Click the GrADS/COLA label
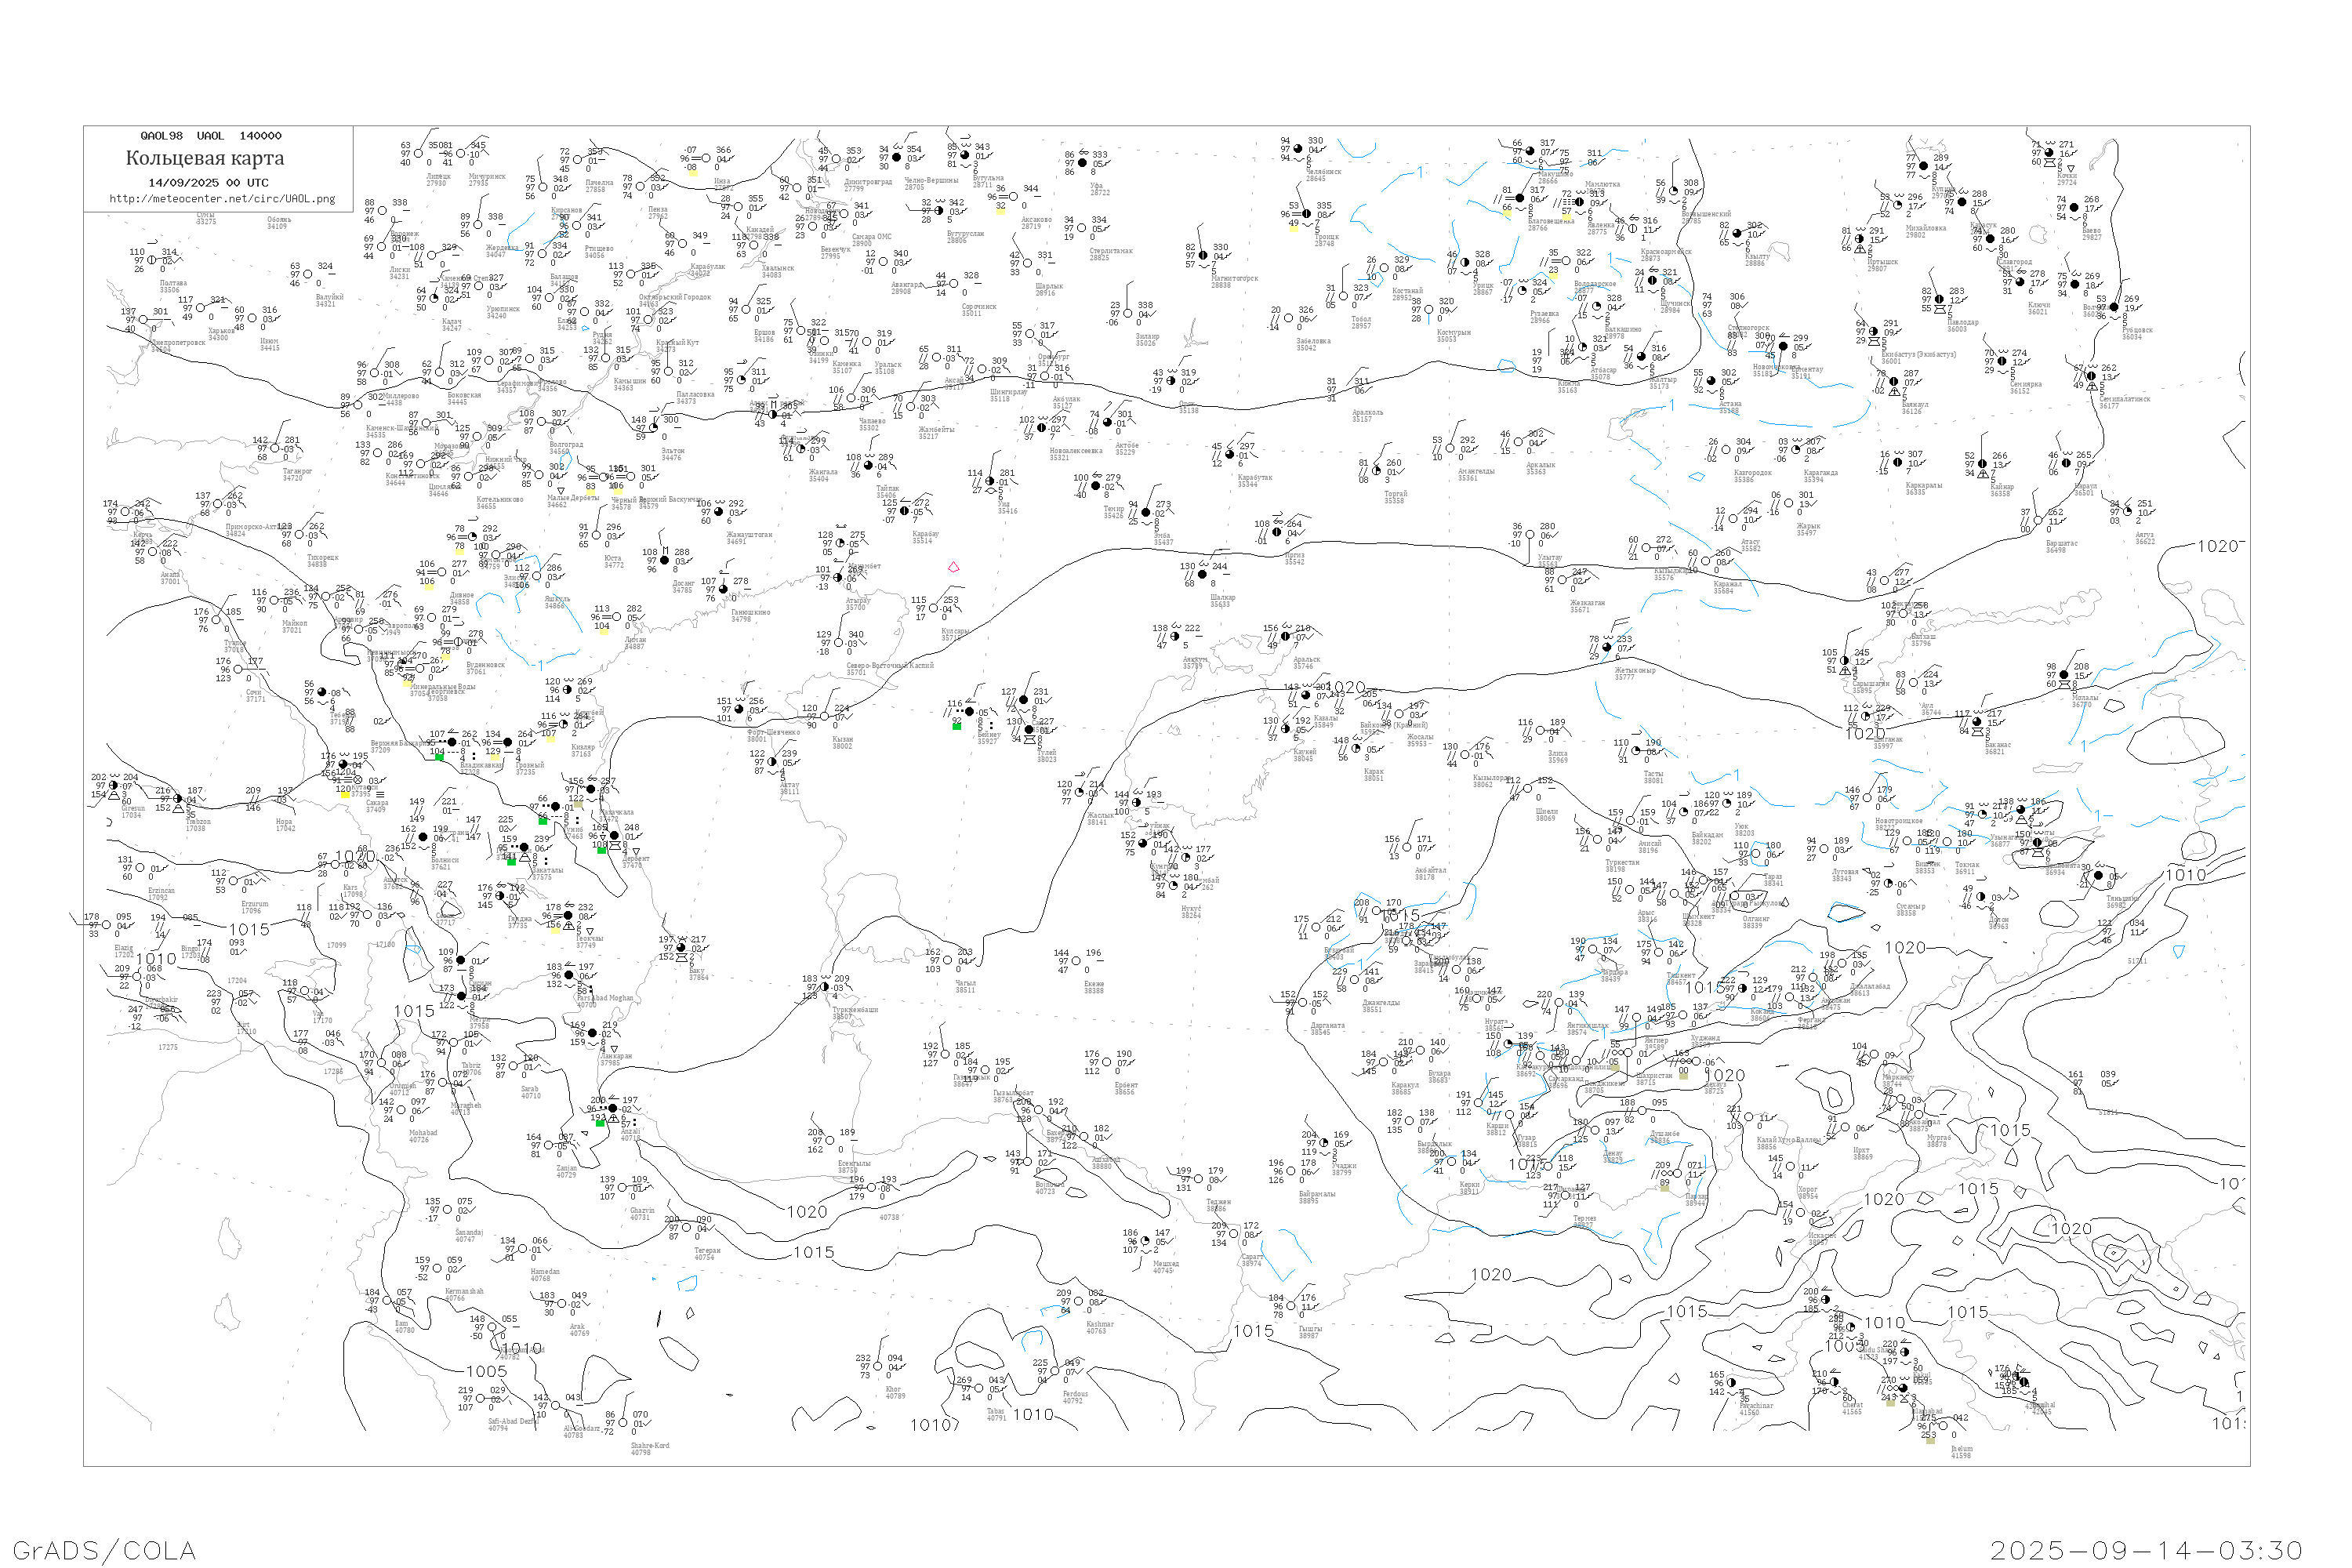 pos(104,1550)
